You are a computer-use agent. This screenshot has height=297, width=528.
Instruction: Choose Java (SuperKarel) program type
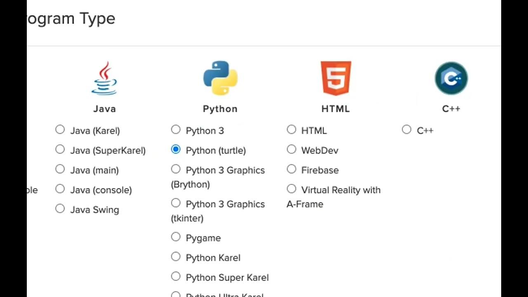[60, 150]
